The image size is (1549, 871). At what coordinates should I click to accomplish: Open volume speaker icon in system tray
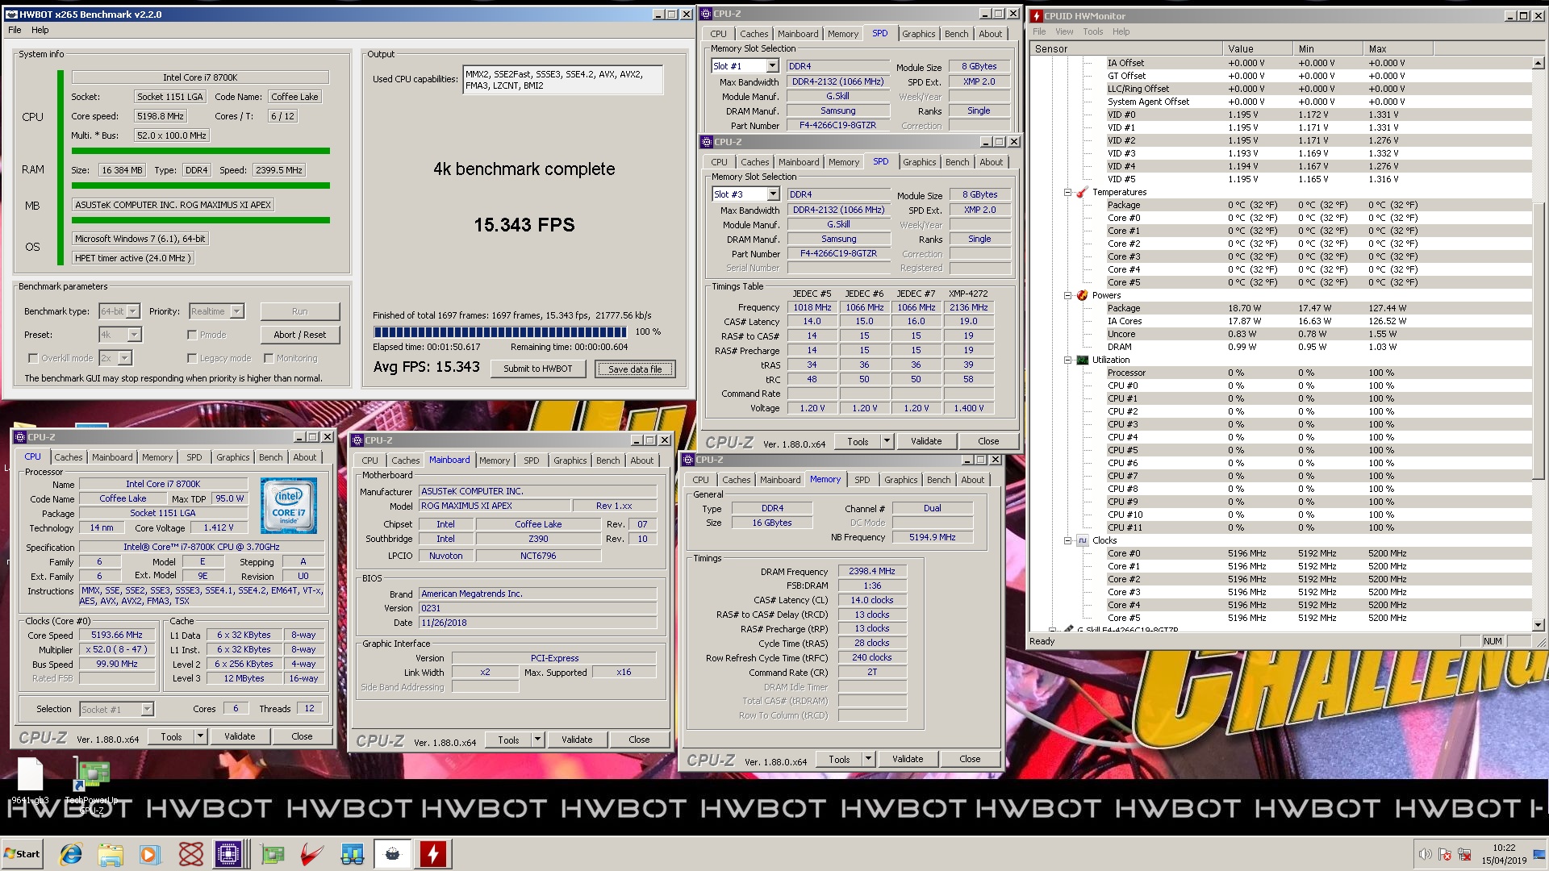click(1425, 854)
